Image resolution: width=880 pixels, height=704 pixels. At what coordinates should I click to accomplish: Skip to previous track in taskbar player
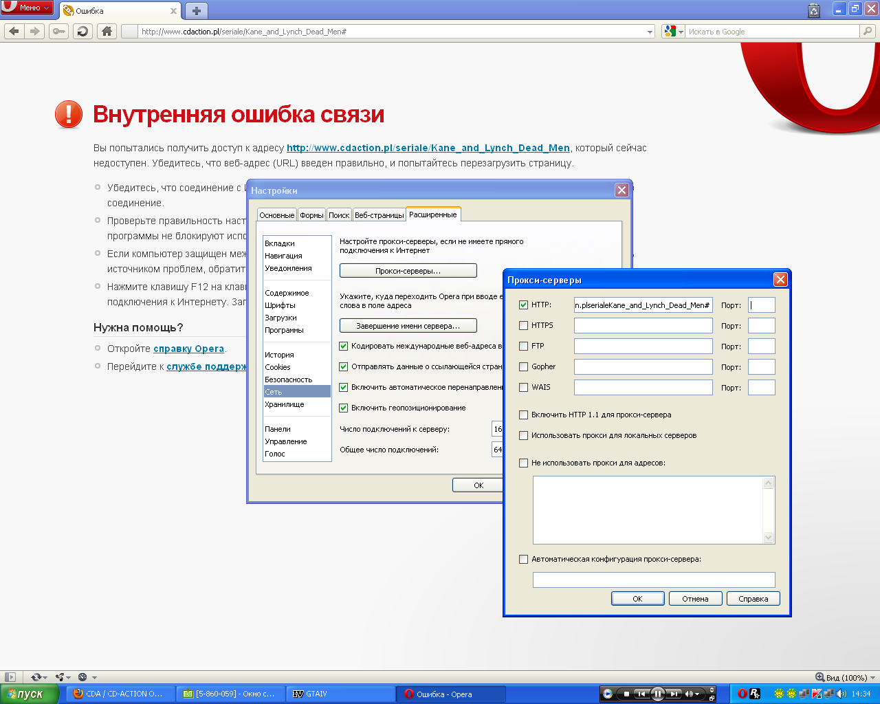[641, 694]
